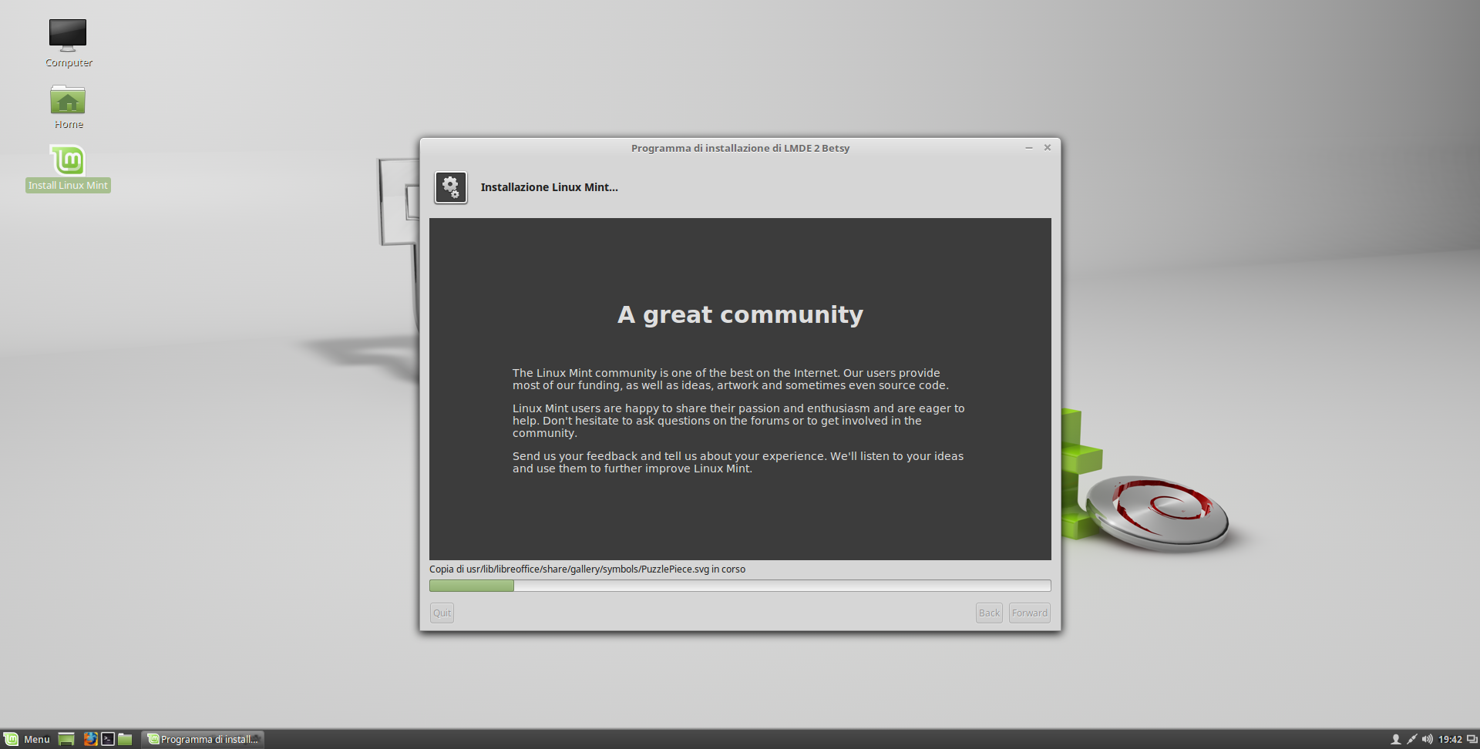Click the paragraph starting 'Linux Mint users are happy'
The height and width of the screenshot is (749, 1480).
[x=738, y=421]
